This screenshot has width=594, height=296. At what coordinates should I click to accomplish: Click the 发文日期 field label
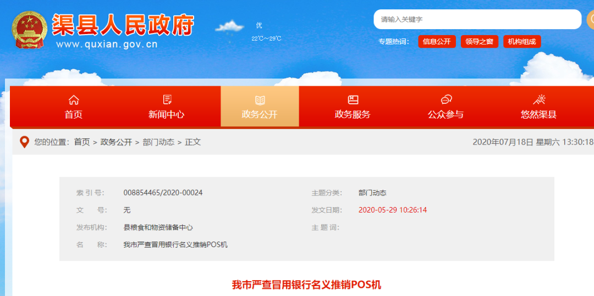click(x=327, y=210)
